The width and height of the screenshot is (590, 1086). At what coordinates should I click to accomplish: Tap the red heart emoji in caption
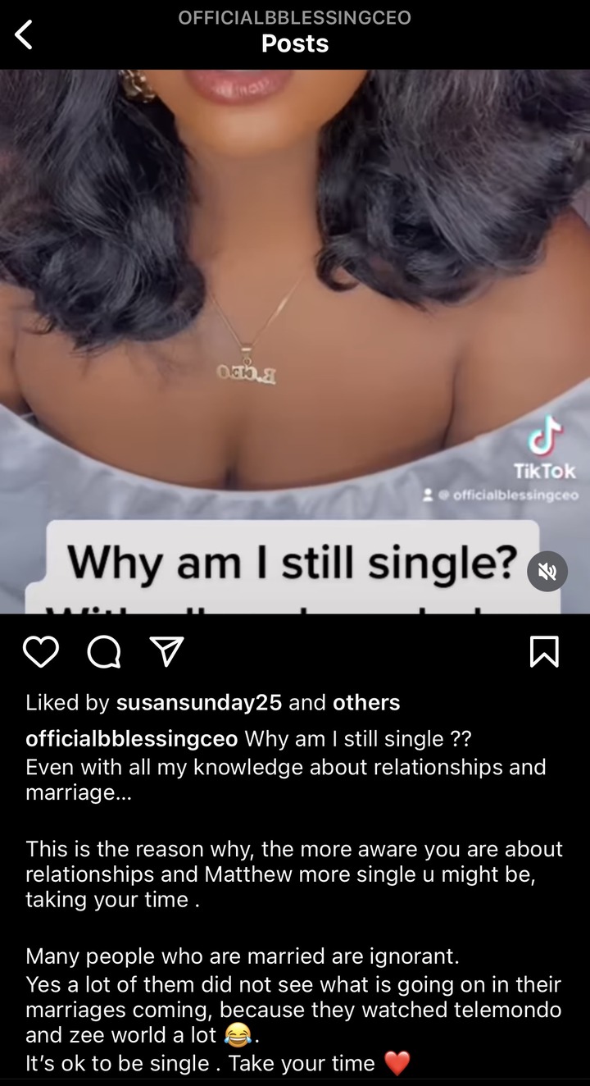coord(397,1064)
